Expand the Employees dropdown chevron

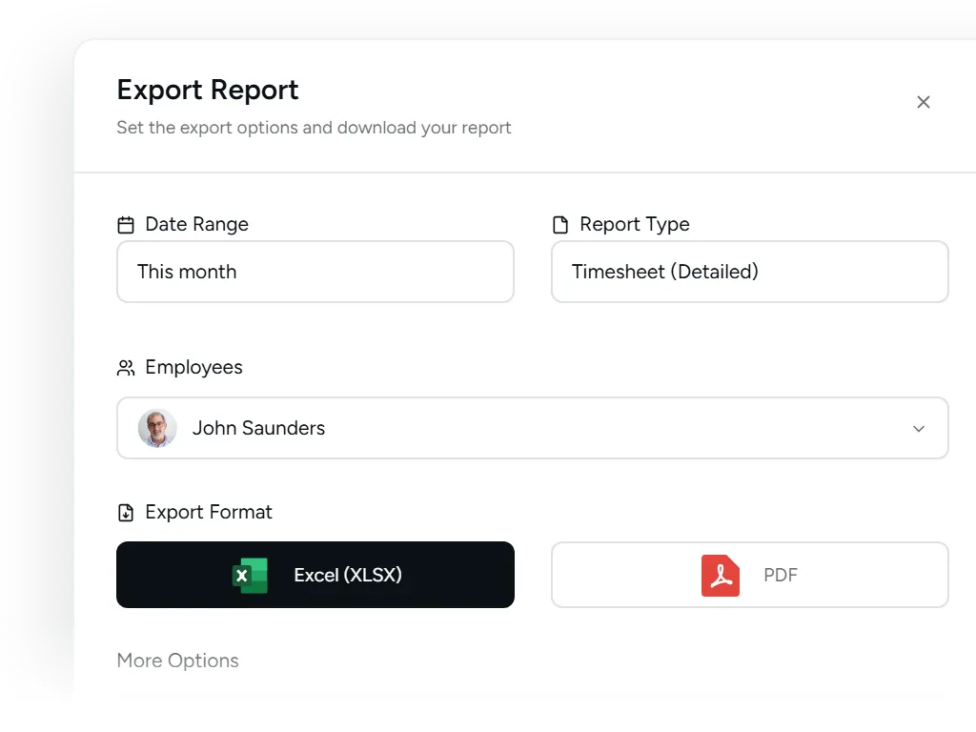tap(918, 428)
